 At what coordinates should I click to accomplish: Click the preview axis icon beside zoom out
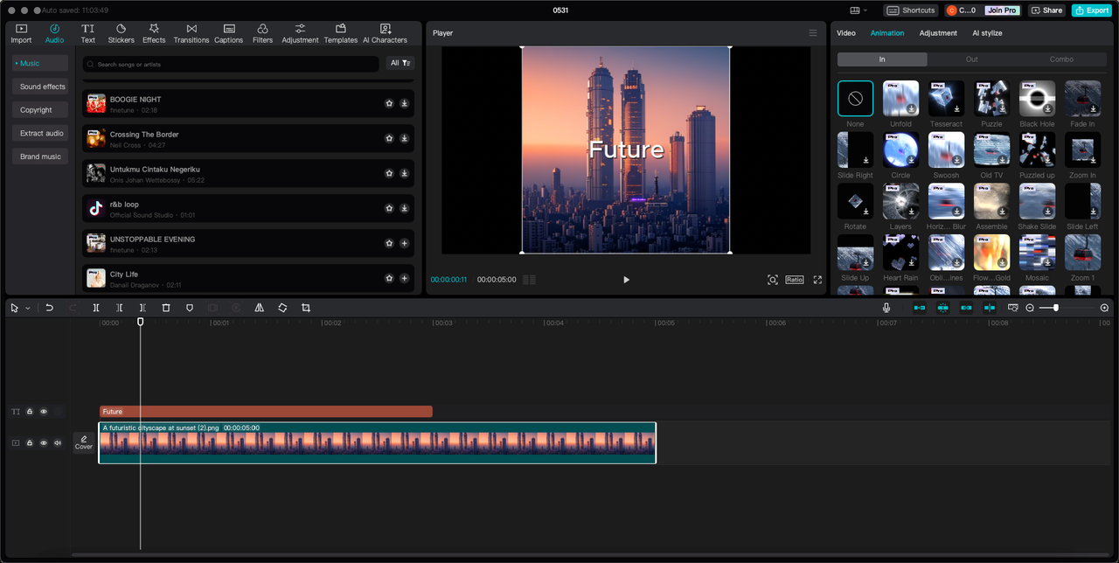click(x=1012, y=308)
